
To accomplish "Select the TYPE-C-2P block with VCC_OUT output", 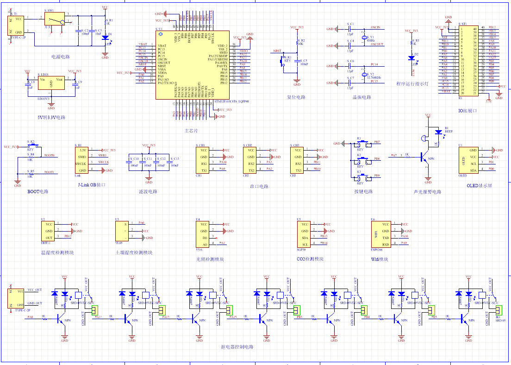I will [16, 298].
